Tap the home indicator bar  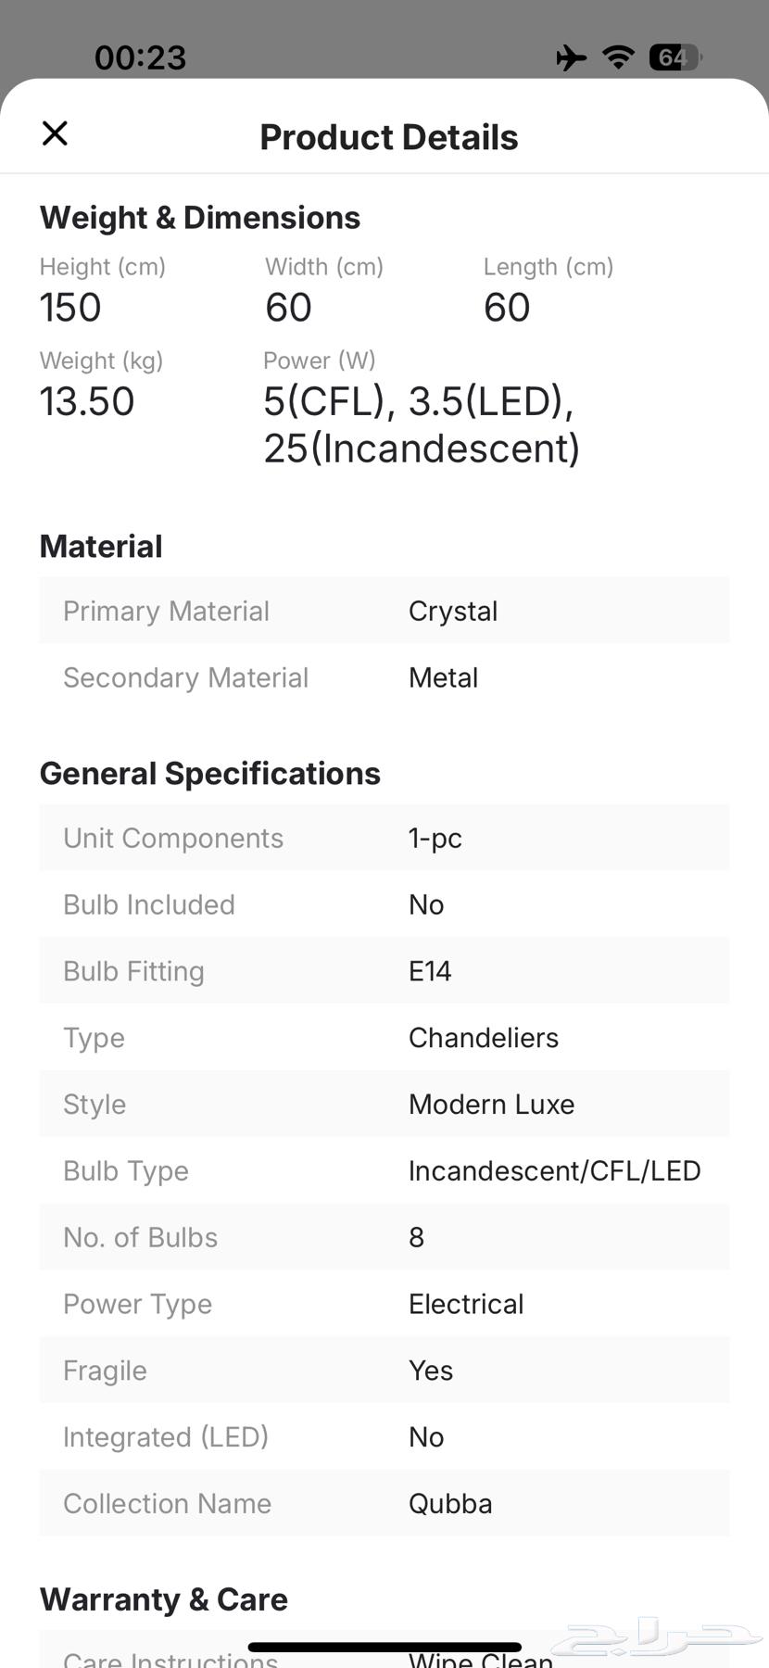point(384,1647)
